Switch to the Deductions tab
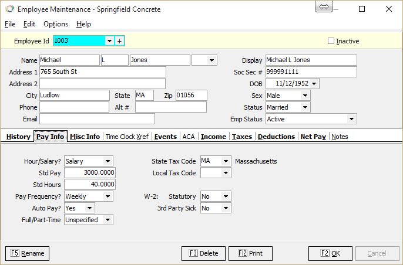The image size is (403, 265). pos(276,137)
